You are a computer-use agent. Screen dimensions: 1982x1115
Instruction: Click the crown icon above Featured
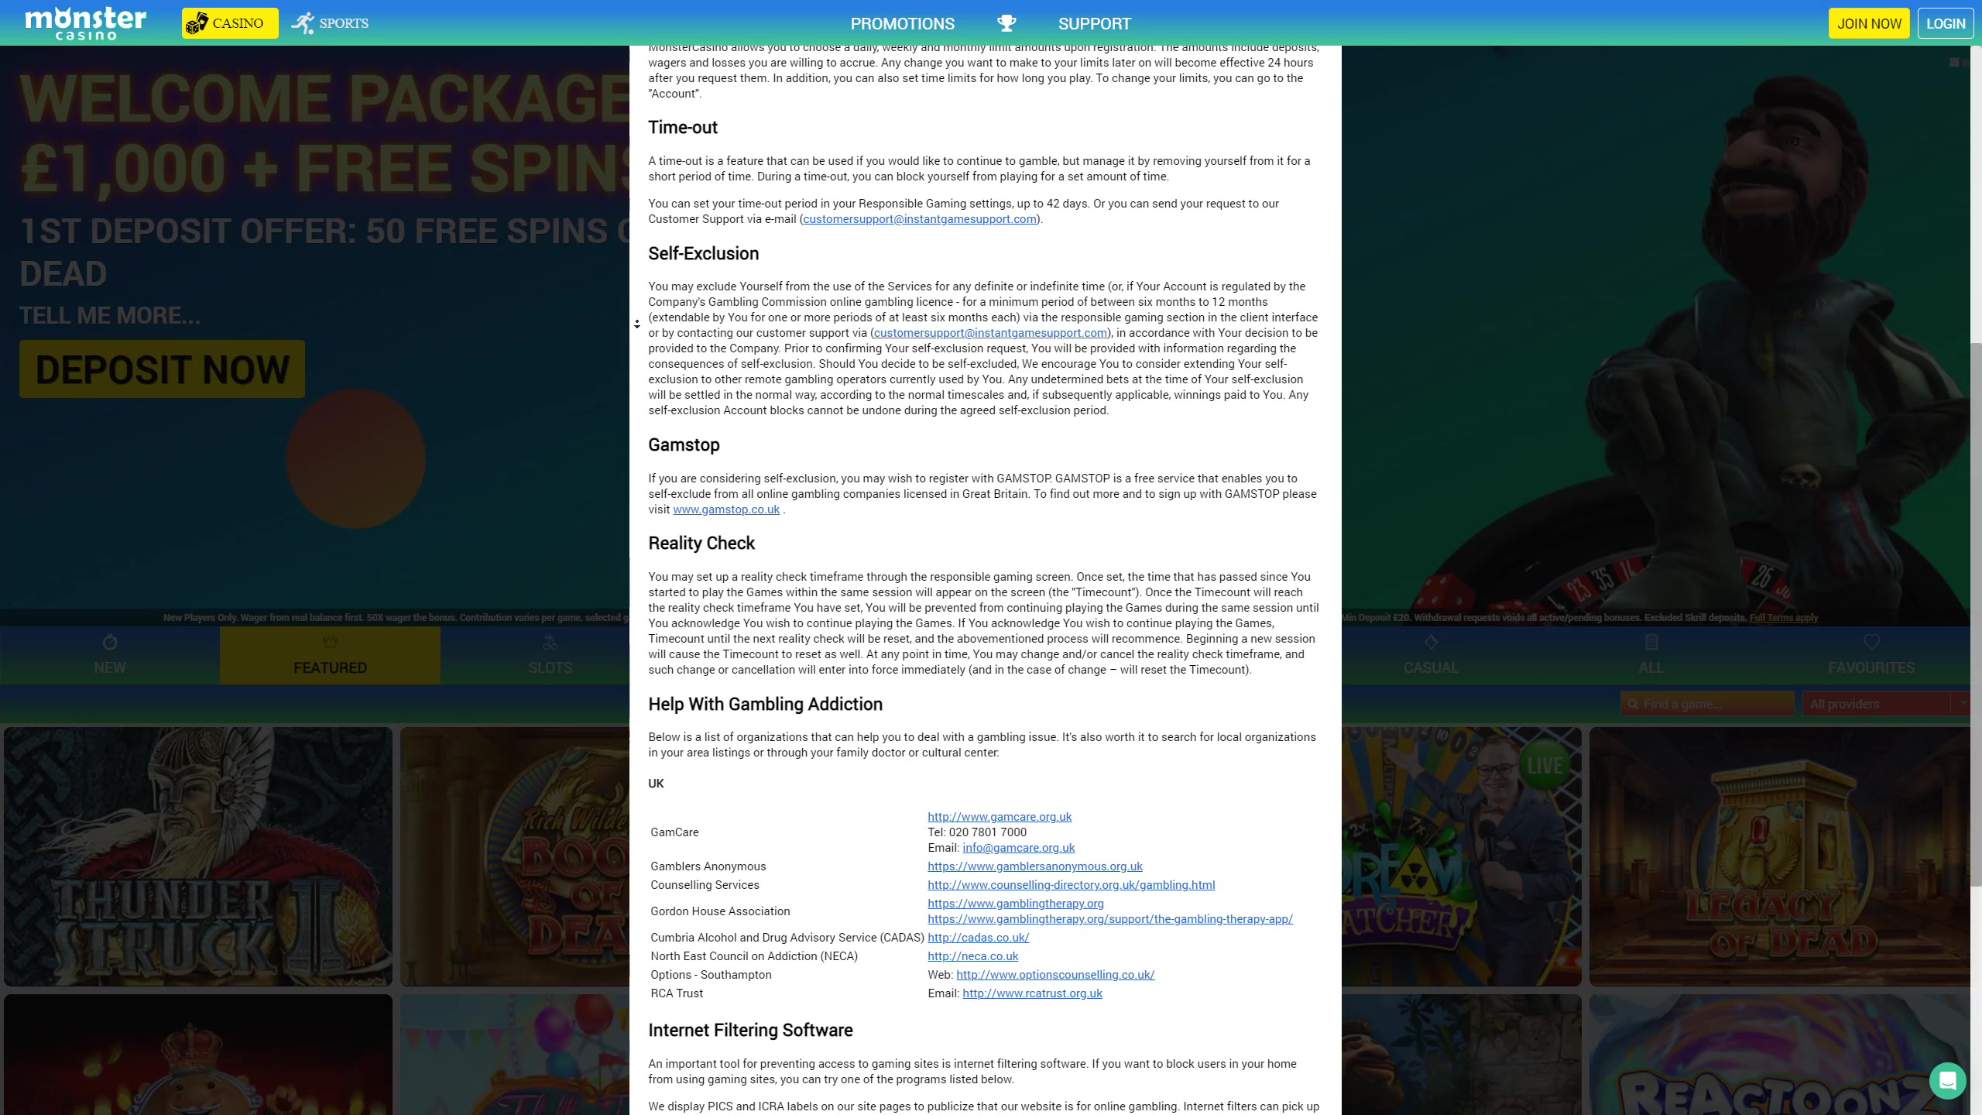(x=330, y=642)
